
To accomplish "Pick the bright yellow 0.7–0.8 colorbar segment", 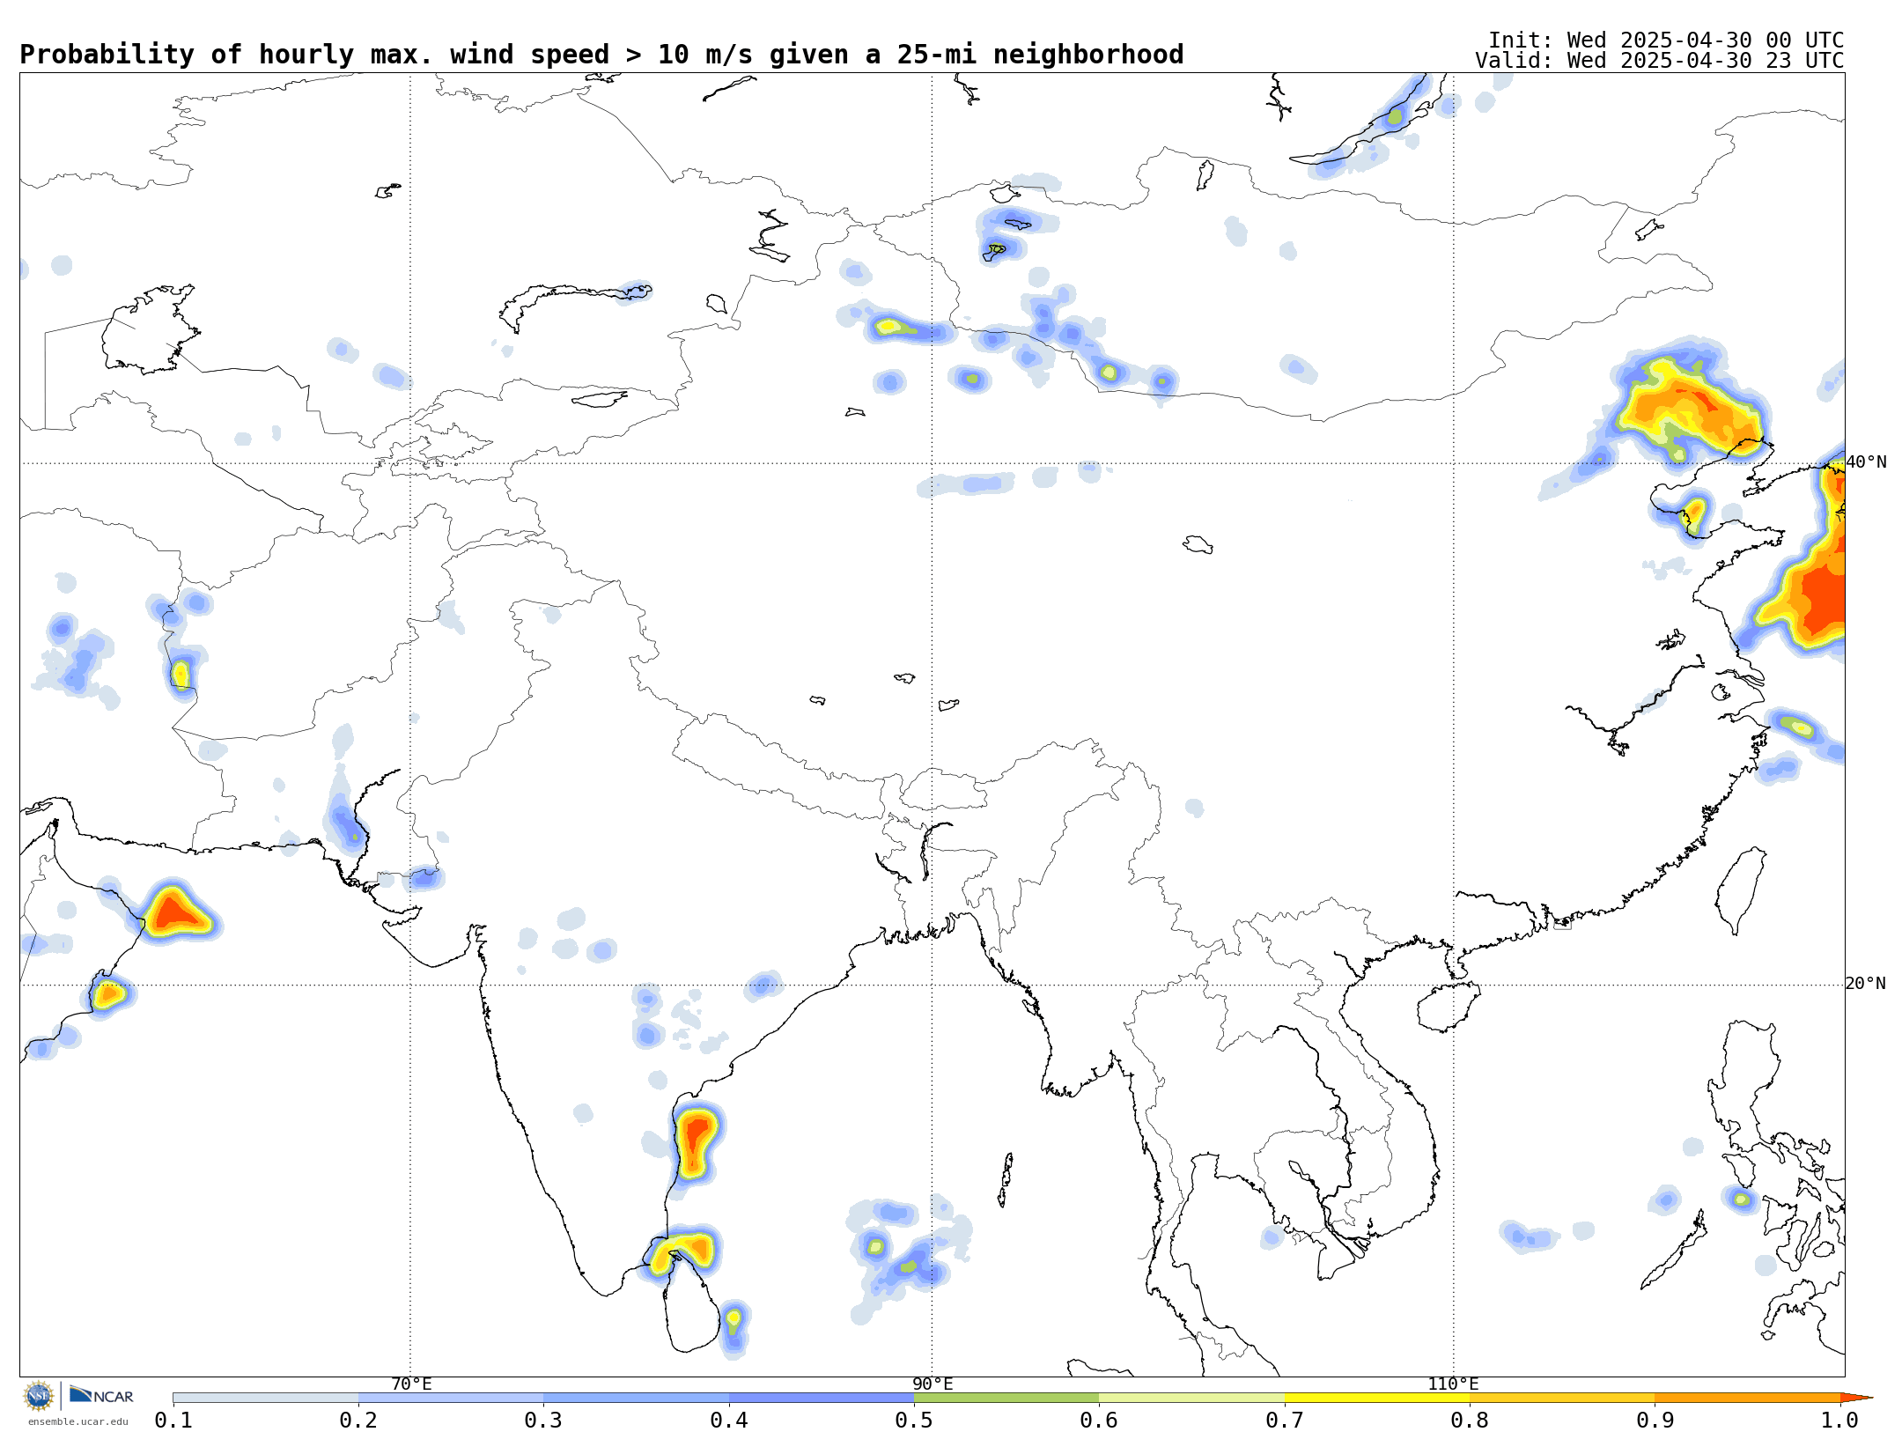I will tap(1377, 1398).
